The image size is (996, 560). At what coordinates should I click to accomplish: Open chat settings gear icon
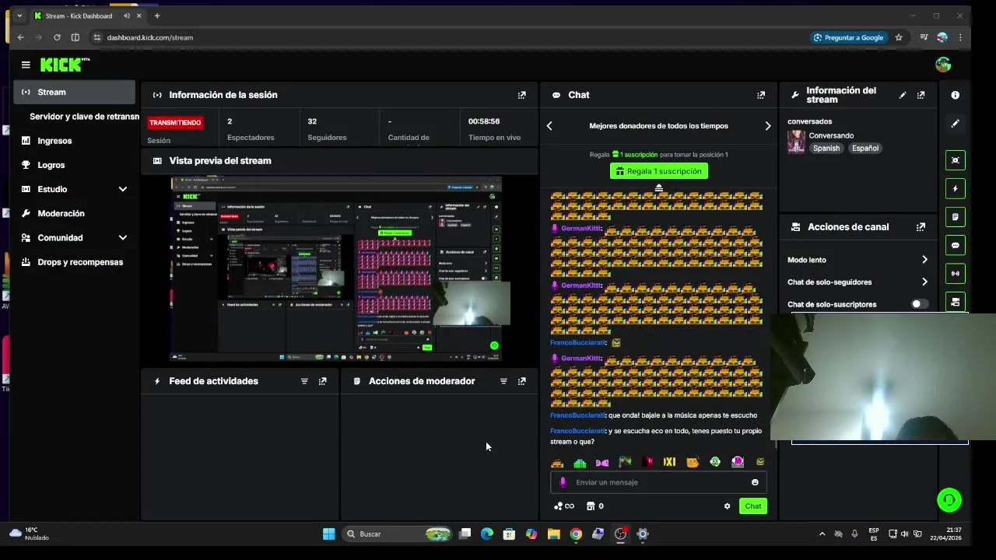click(x=727, y=506)
